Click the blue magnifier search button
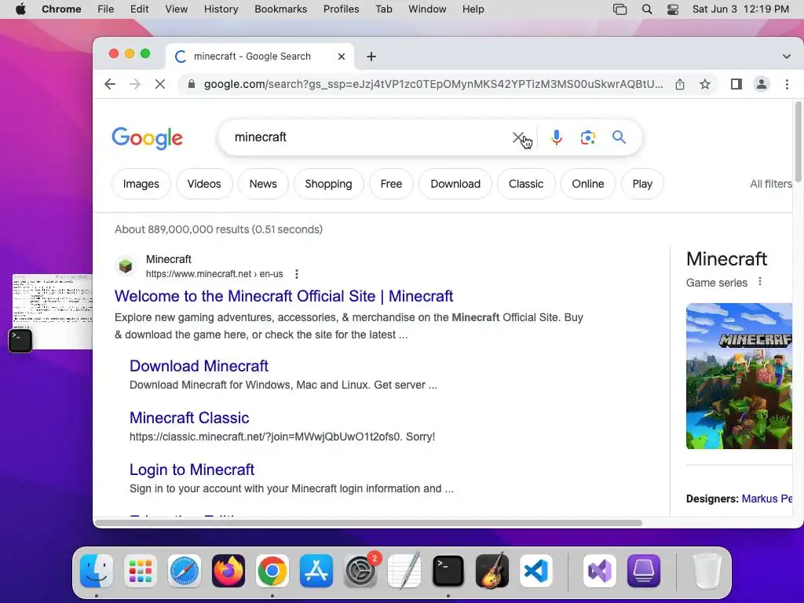Screen dimensions: 804x603 click(619, 137)
